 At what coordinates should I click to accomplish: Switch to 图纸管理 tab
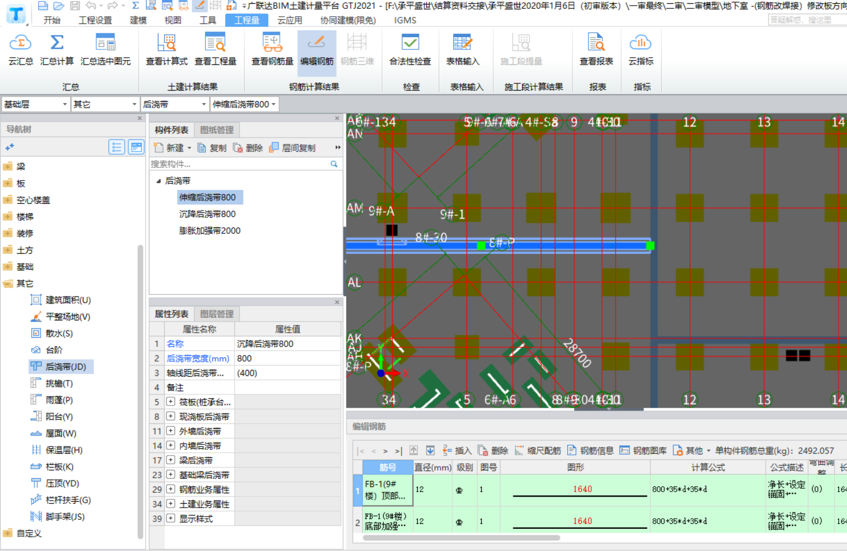coord(217,130)
